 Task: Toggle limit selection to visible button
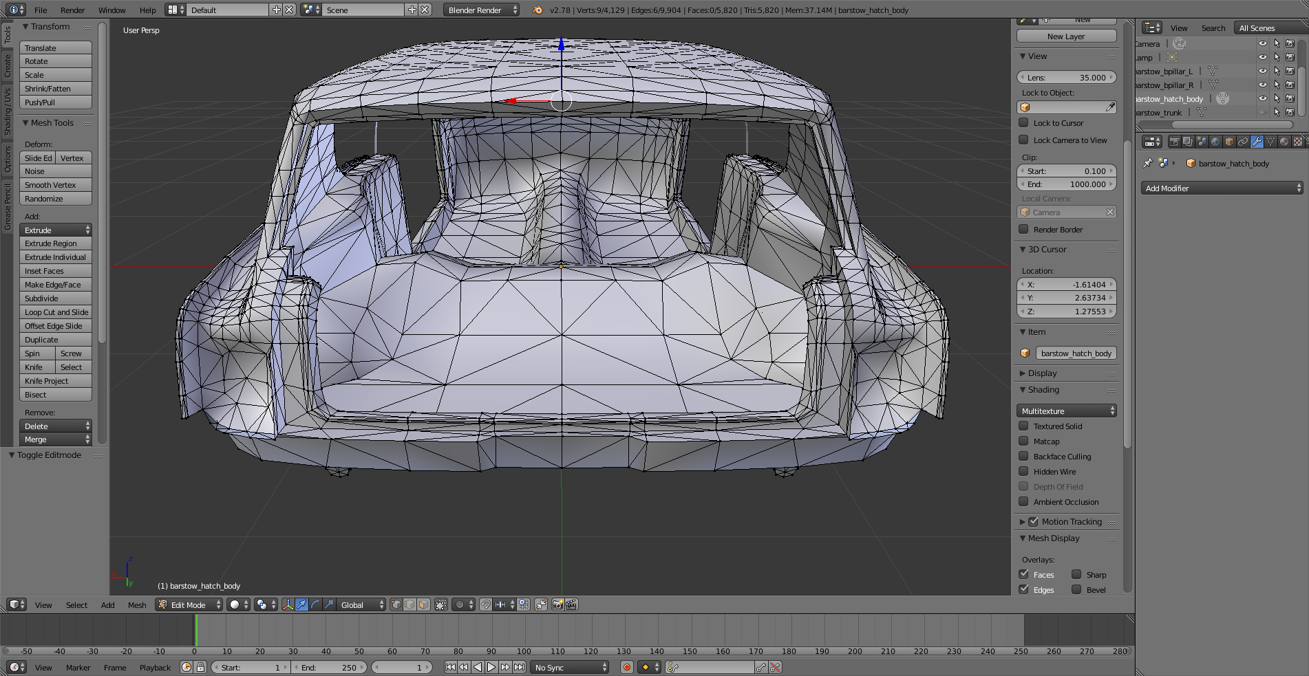click(x=441, y=604)
